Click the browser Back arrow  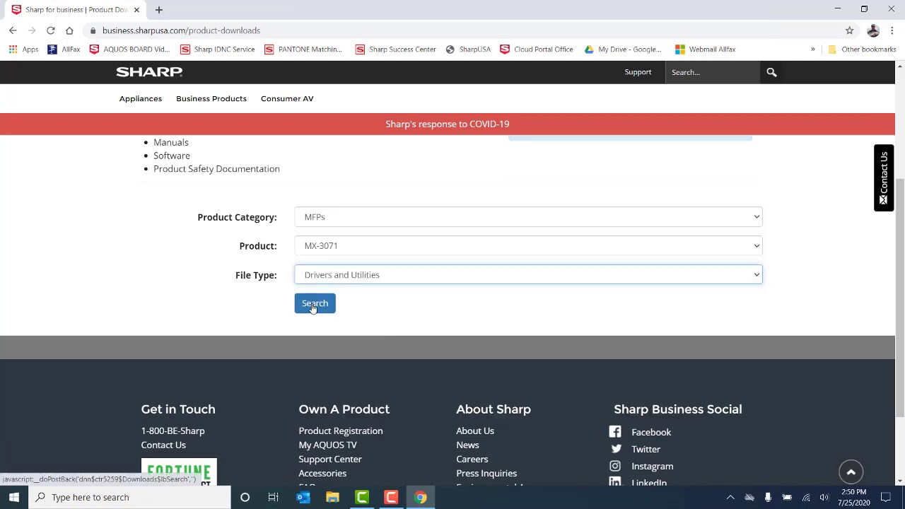(x=13, y=30)
